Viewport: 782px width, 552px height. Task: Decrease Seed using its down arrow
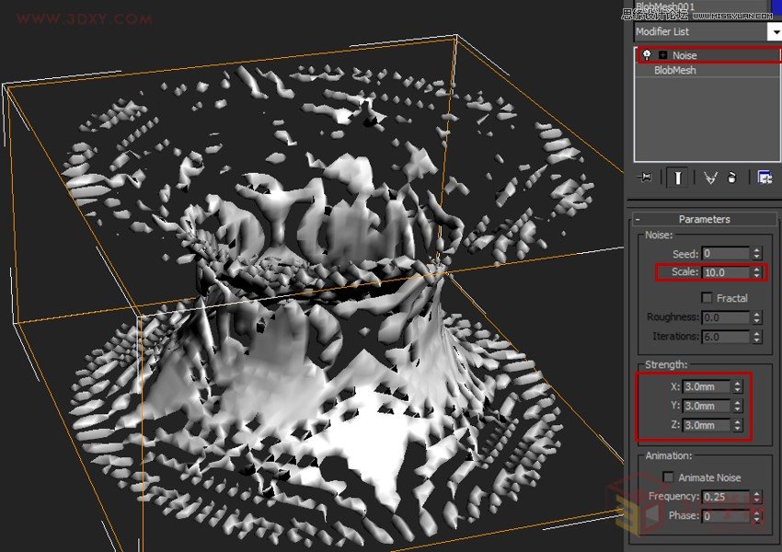click(x=757, y=256)
